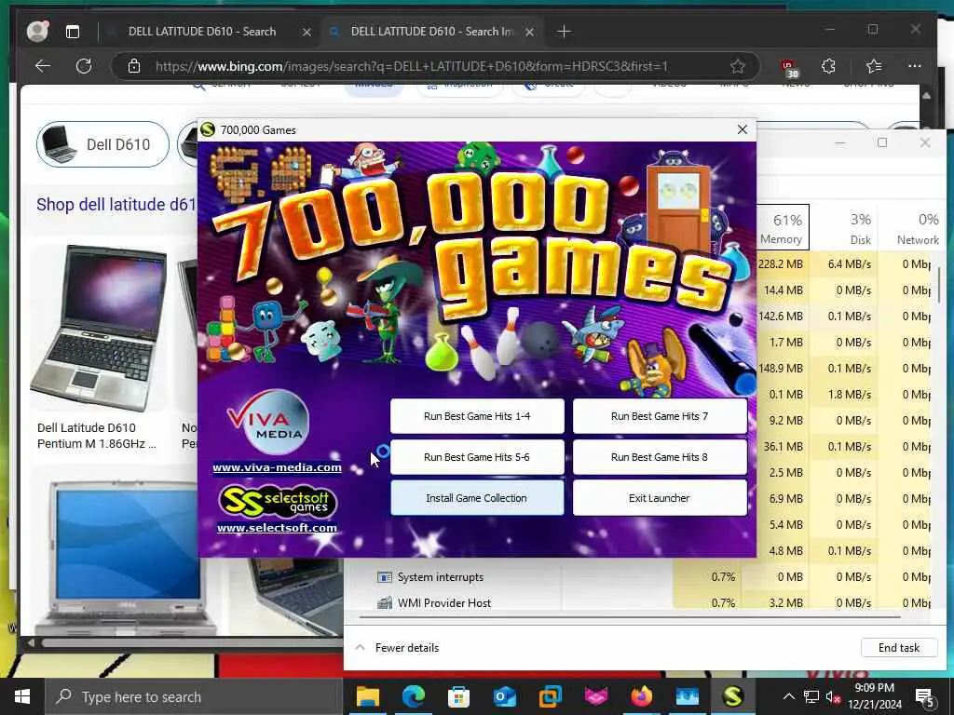The width and height of the screenshot is (954, 715).
Task: Open Microsoft Edge from taskbar
Action: (x=413, y=696)
